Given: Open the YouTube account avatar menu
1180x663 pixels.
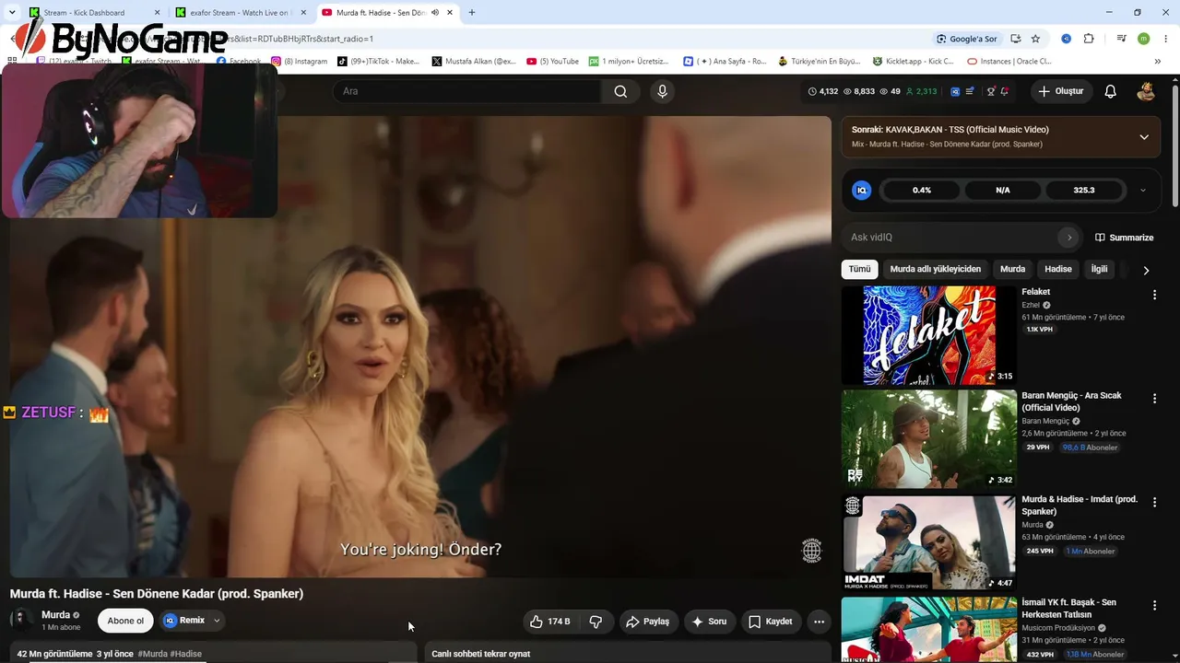Looking at the screenshot, I should coord(1146,91).
